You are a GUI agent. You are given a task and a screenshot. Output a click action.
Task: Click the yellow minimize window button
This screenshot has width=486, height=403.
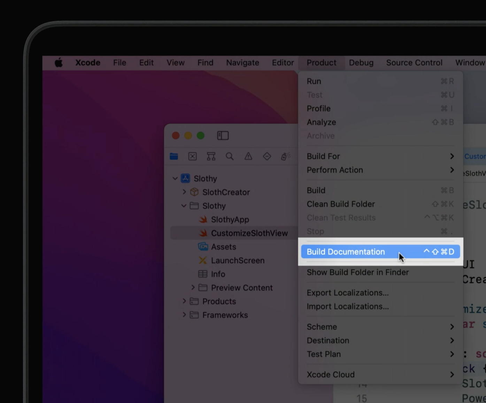(x=188, y=136)
